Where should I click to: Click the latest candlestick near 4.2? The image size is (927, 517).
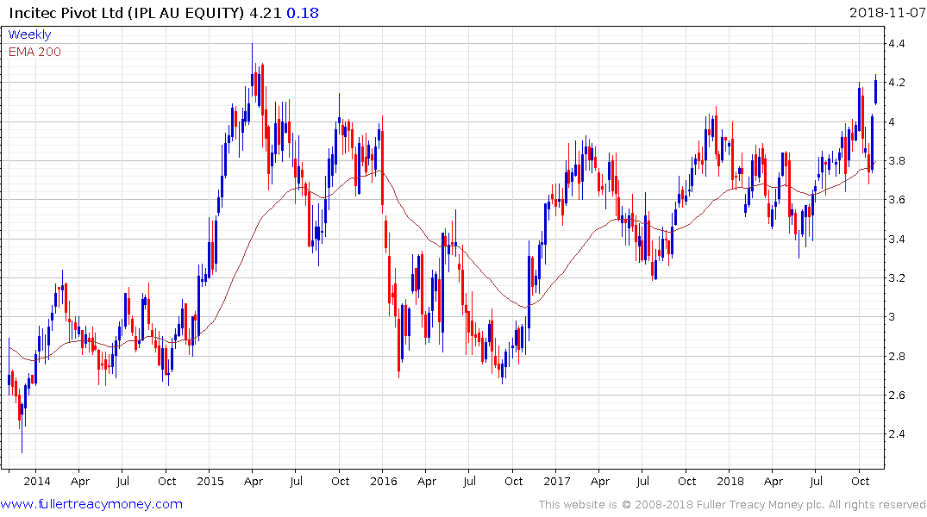coord(875,90)
